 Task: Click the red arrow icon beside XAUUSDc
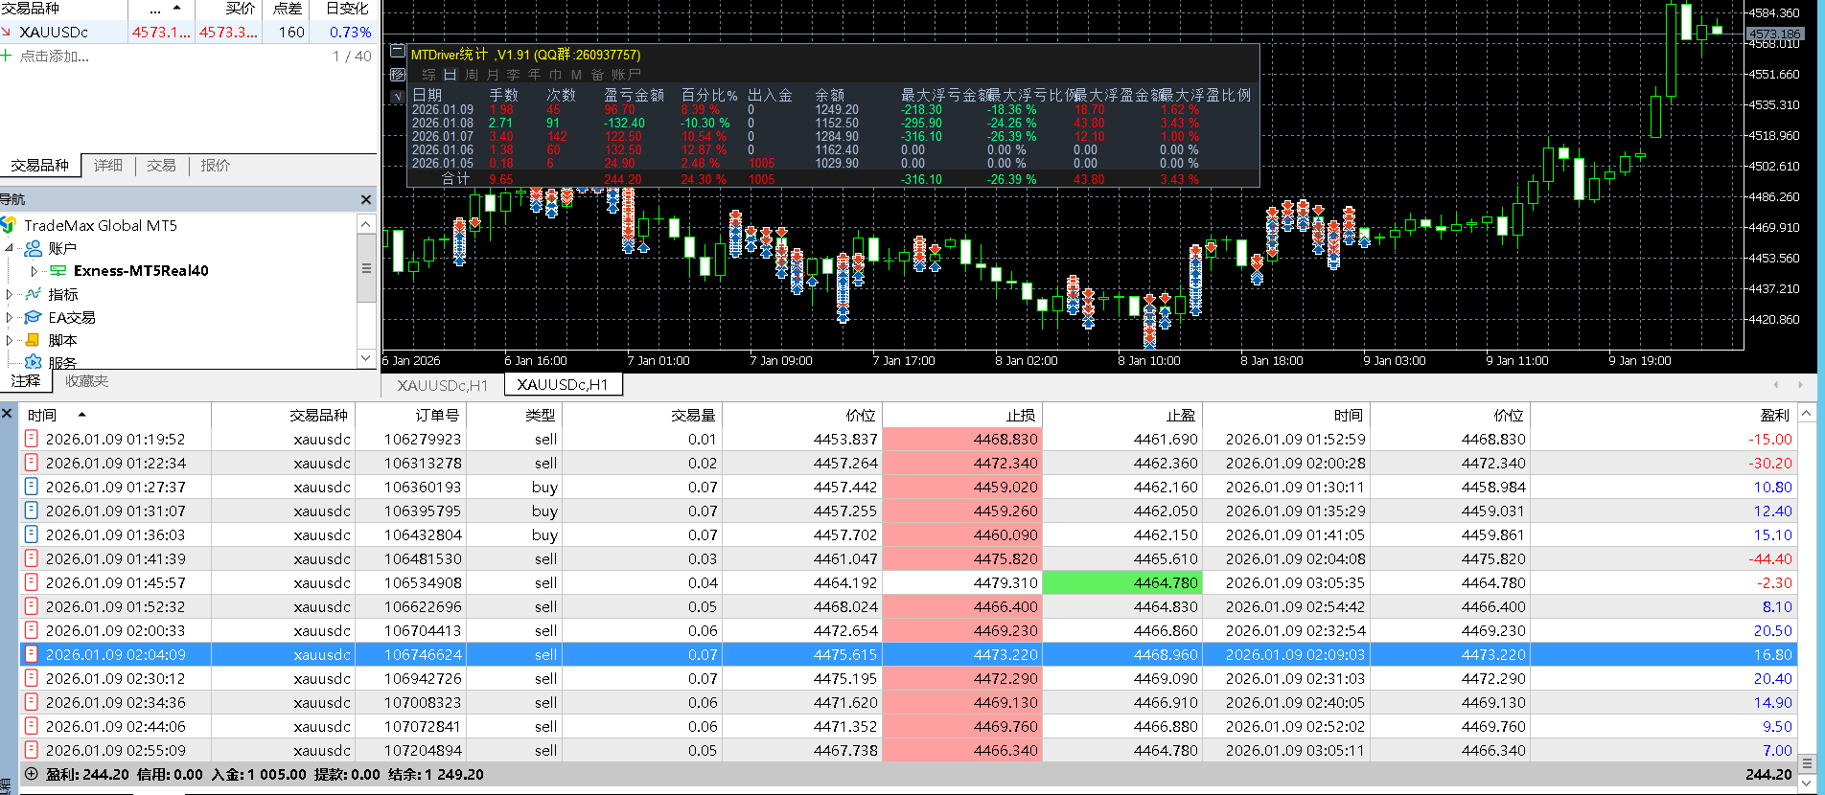tap(6, 32)
